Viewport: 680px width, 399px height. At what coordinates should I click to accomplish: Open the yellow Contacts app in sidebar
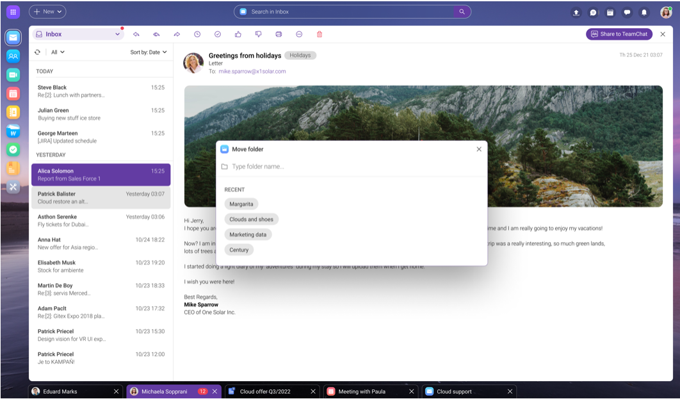13,112
